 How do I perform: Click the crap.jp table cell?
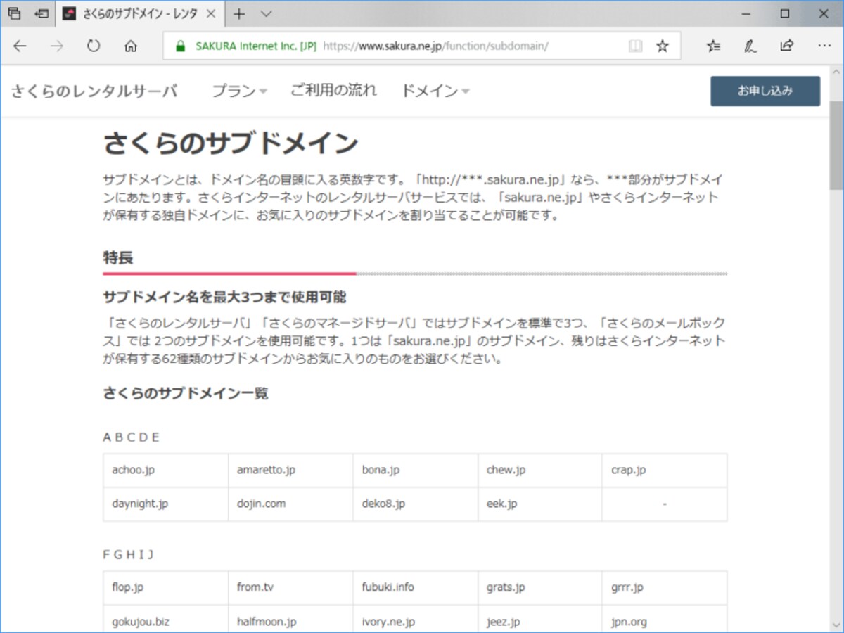point(665,471)
